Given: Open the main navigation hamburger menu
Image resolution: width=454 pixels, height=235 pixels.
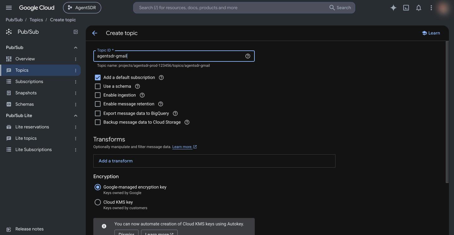Looking at the screenshot, I should point(9,8).
